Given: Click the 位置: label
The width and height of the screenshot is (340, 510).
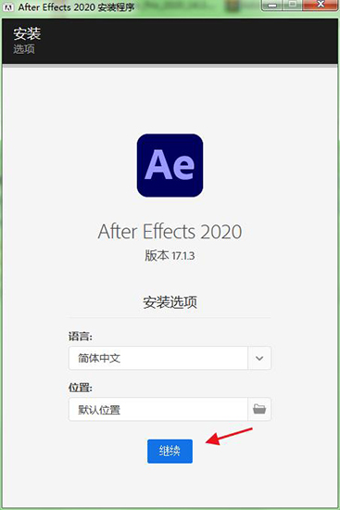Looking at the screenshot, I should point(81,388).
